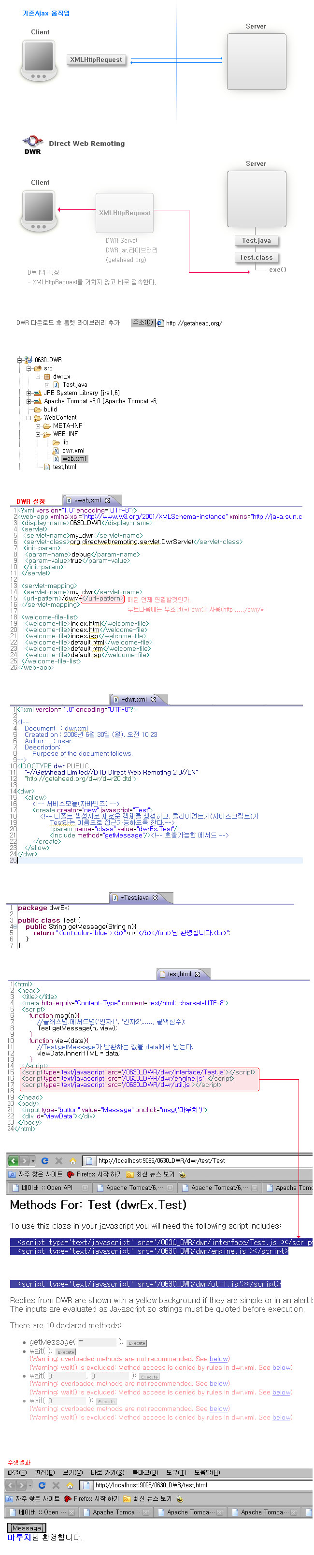Click the 0630_DWR/test.html address field
Image resolution: width=314 pixels, height=1555 pixels.
(x=196, y=1485)
